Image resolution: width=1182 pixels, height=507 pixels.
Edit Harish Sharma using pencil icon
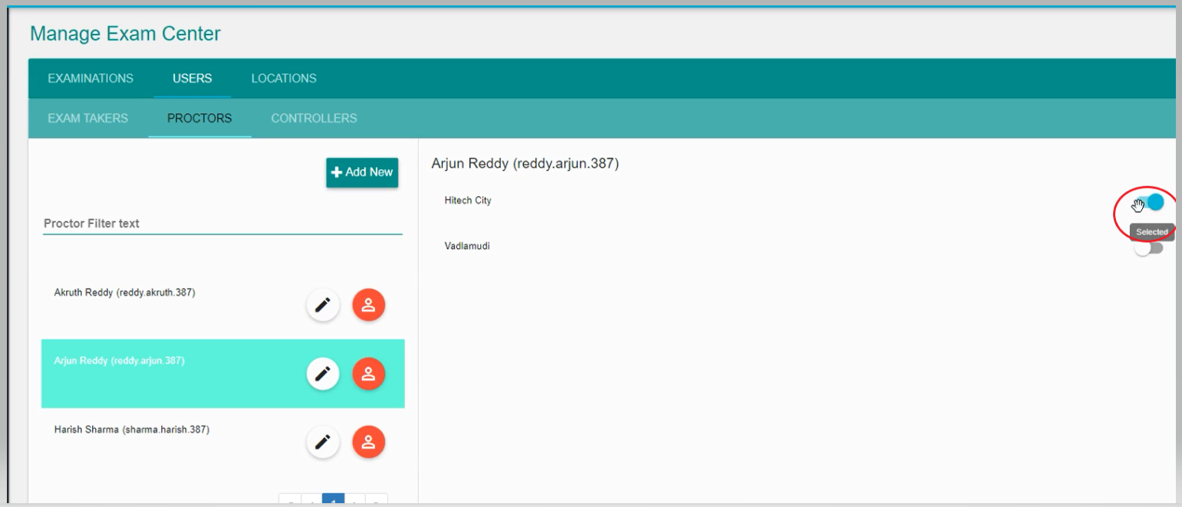[323, 442]
